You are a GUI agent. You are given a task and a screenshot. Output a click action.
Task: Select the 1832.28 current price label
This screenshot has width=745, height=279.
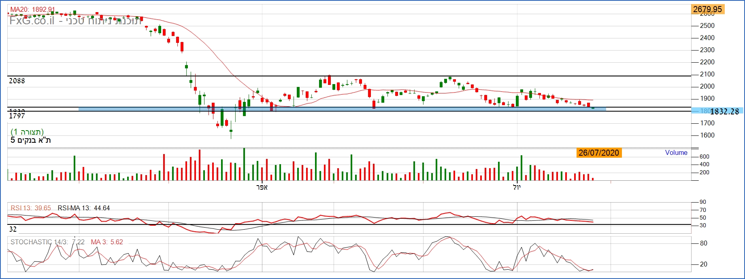pyautogui.click(x=724, y=112)
